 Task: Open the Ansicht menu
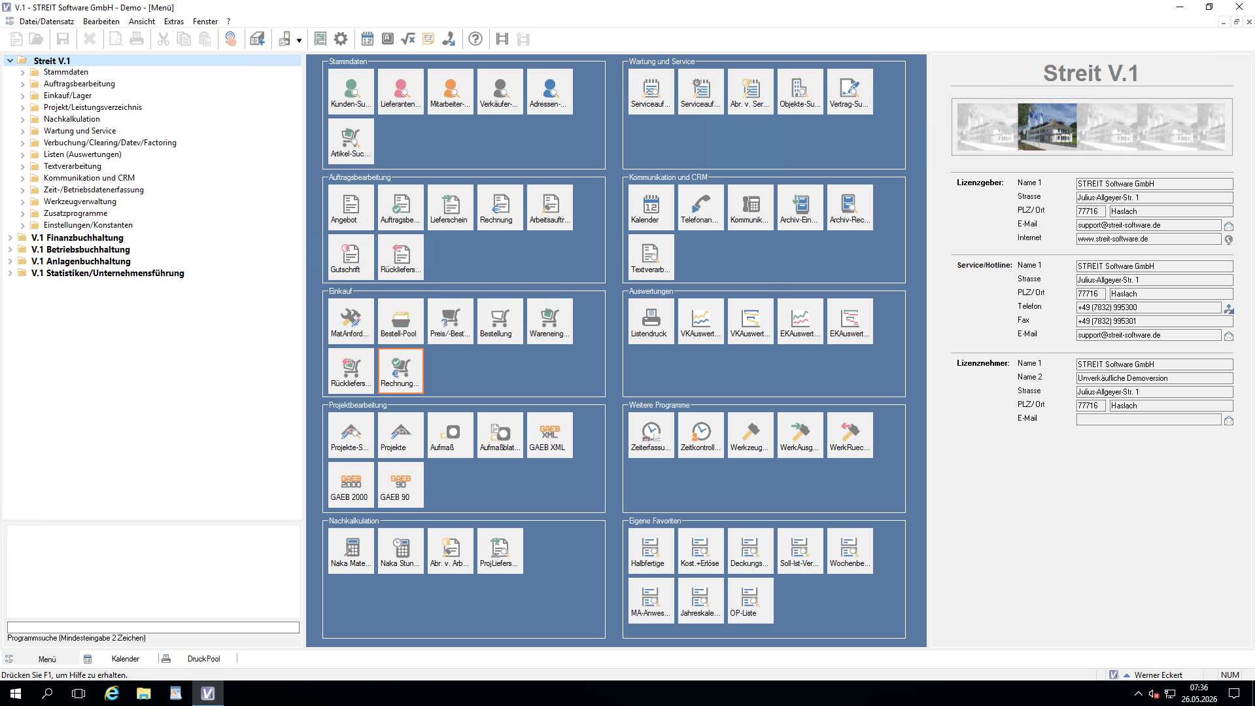(x=142, y=22)
